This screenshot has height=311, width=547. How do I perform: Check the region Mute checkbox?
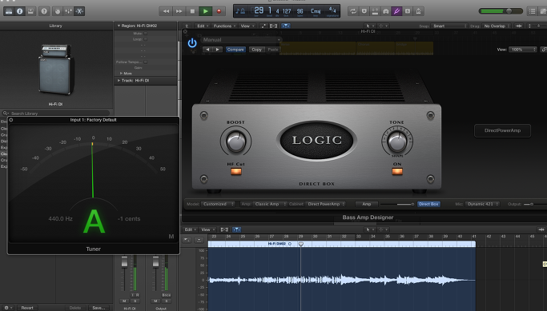(146, 34)
